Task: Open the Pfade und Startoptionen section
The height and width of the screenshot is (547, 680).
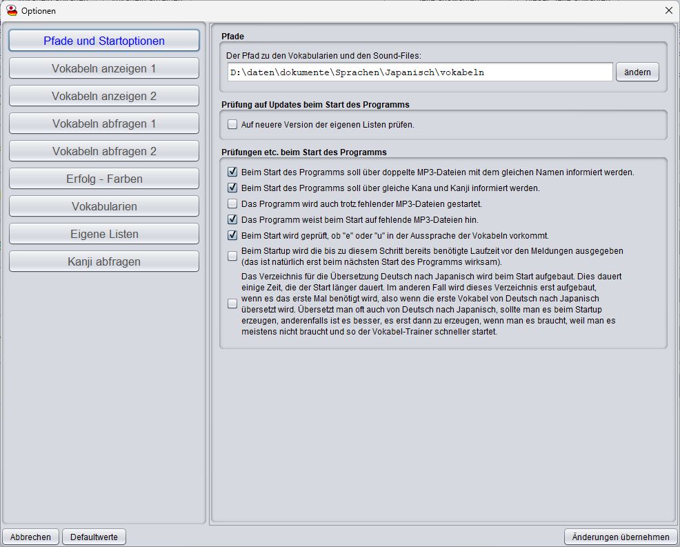Action: click(x=104, y=41)
